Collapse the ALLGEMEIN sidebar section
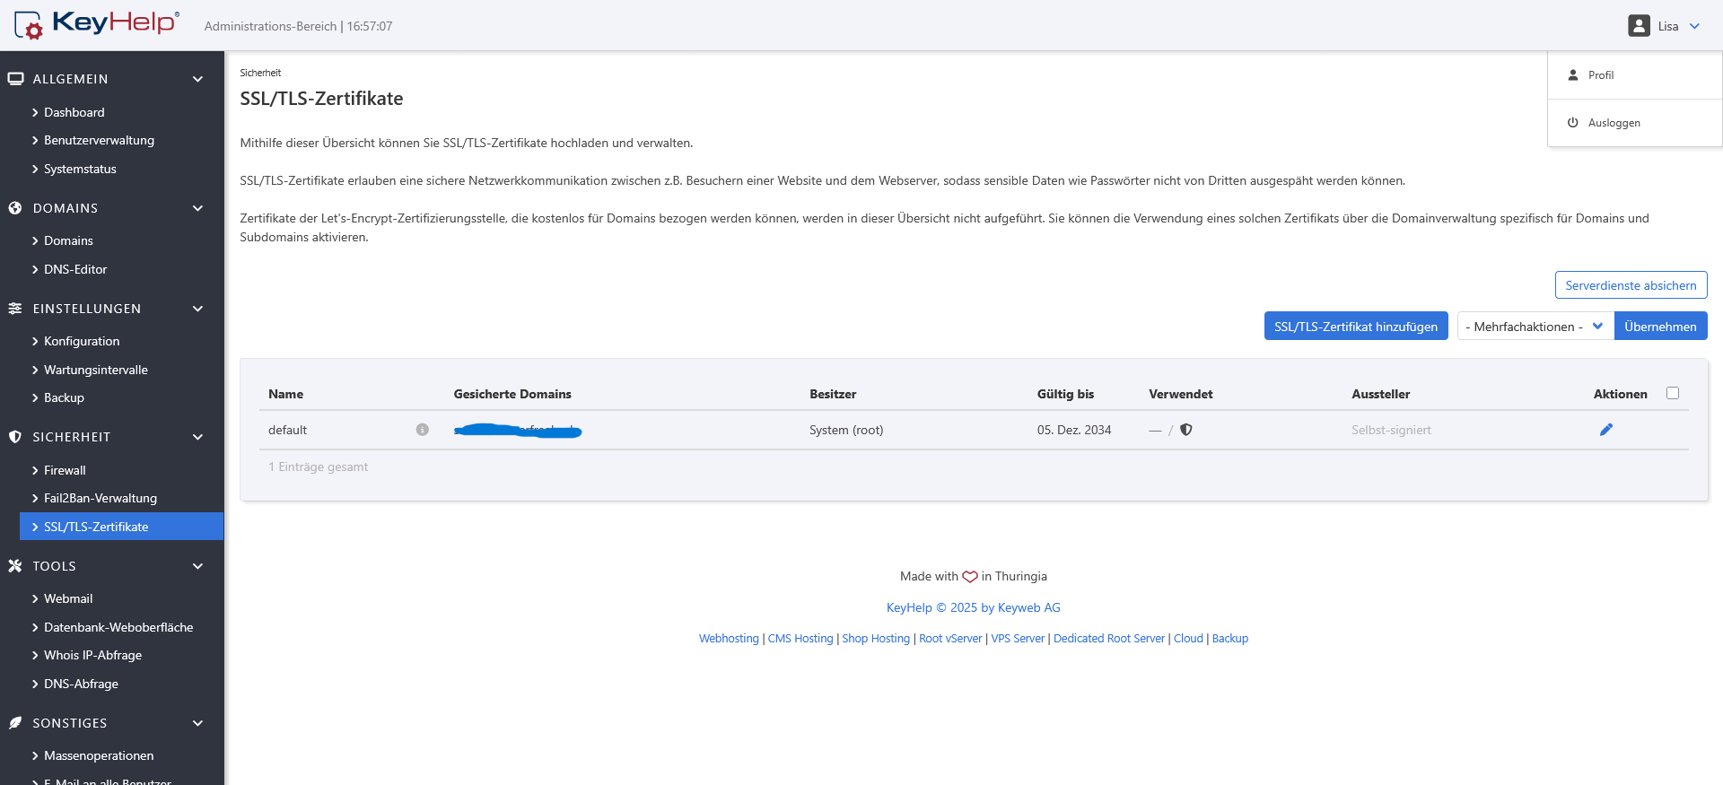 pyautogui.click(x=197, y=79)
